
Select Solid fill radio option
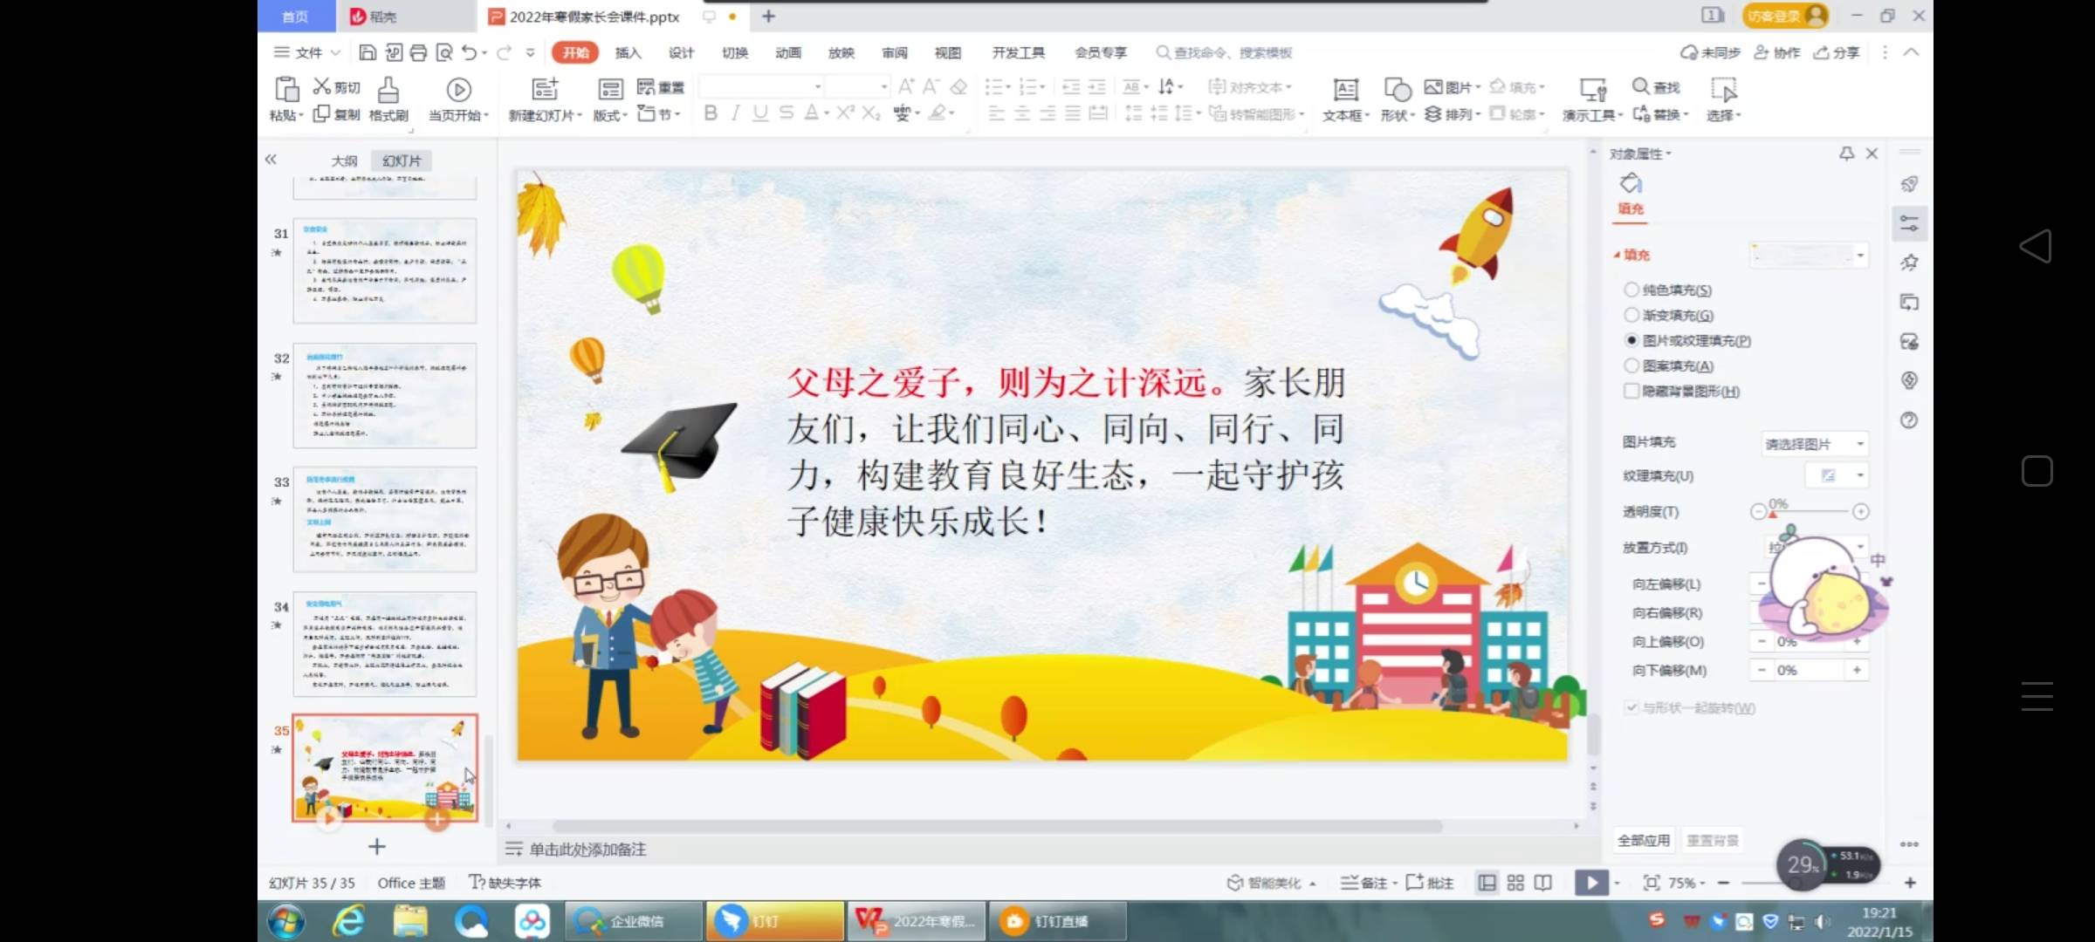point(1631,290)
